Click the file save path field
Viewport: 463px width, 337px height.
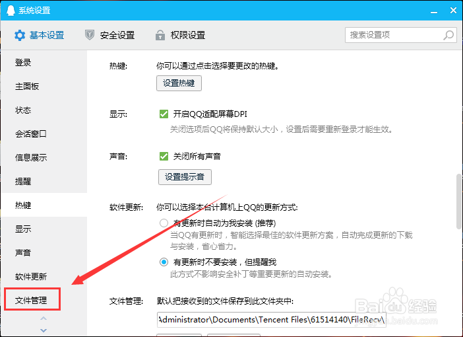271,320
